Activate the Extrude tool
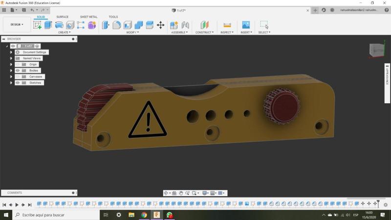The height and width of the screenshot is (220, 391). tap(48, 25)
